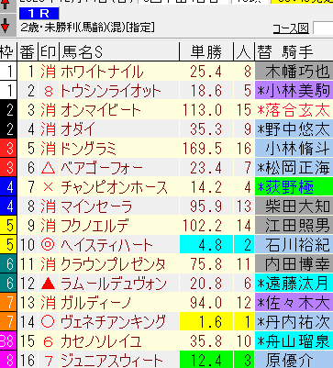Select jockey 遠藤汰月
The width and height of the screenshot is (333, 368).
pos(294,284)
